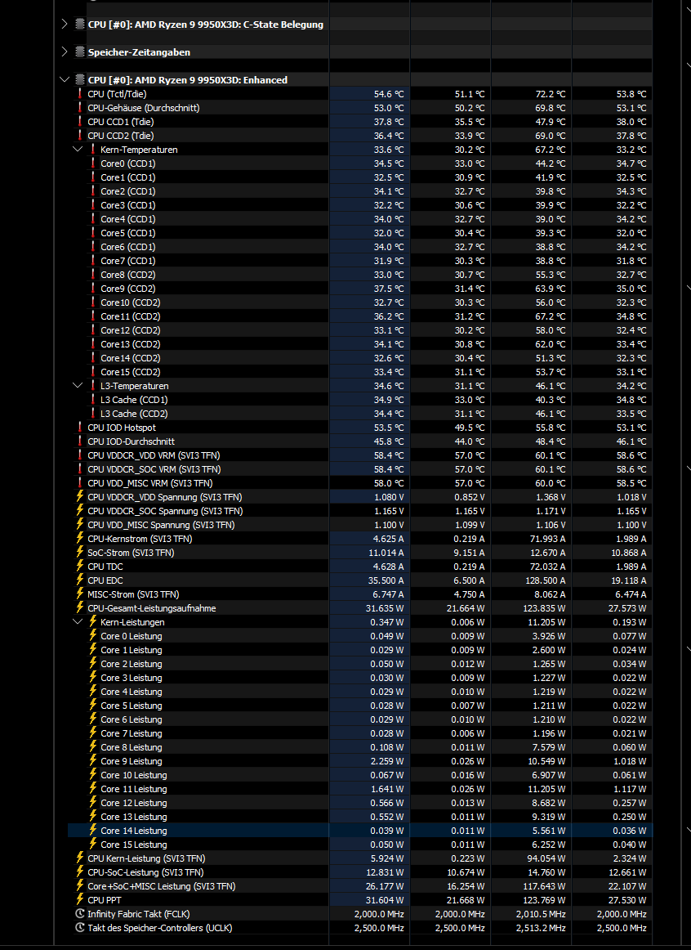The width and height of the screenshot is (691, 950).
Task: Select the Core14 (CCD2) temperature row
Action: 359,358
